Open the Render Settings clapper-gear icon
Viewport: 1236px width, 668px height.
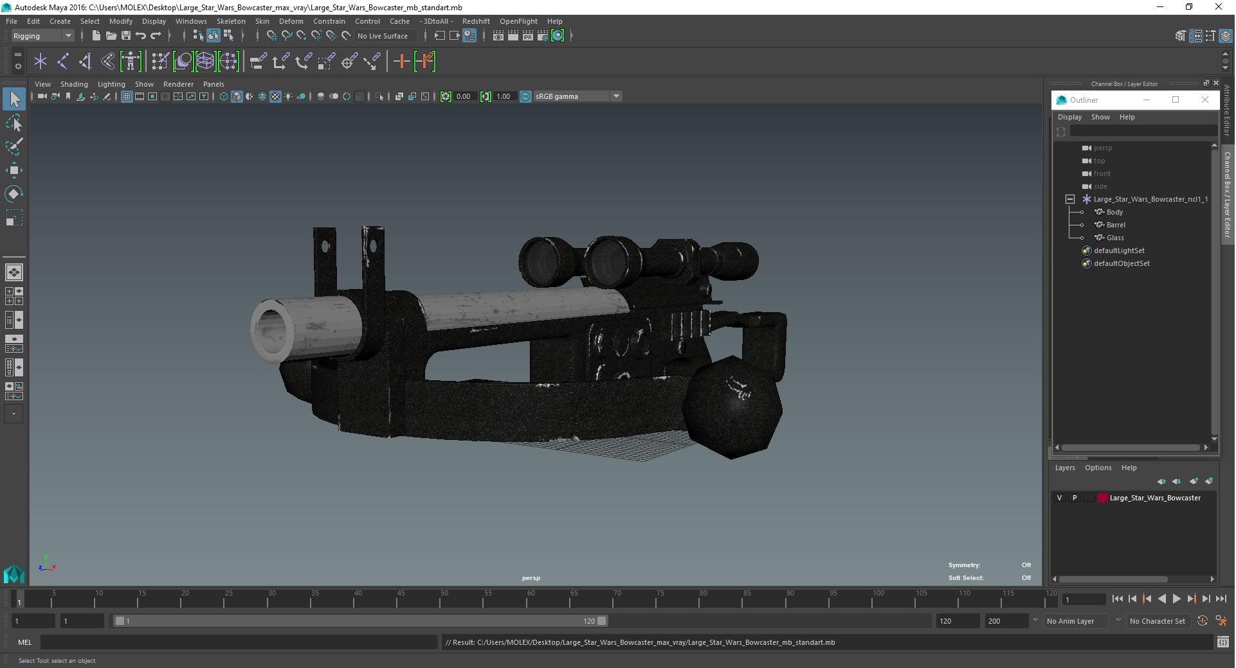coord(543,36)
